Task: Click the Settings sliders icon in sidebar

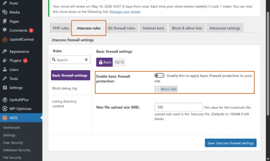Action: (x=5, y=87)
